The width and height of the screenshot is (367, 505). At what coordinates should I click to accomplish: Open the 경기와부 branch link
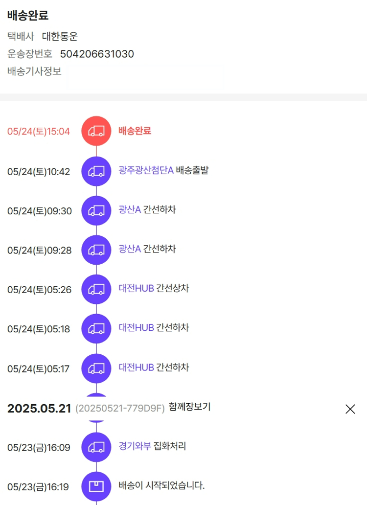tap(135, 446)
